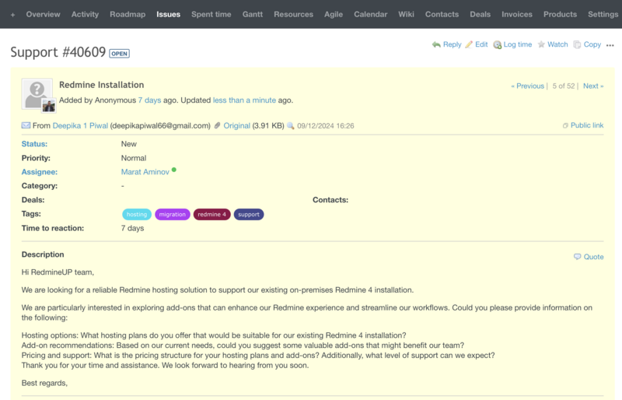This screenshot has height=400, width=622.
Task: Switch to the Products tab
Action: (560, 14)
